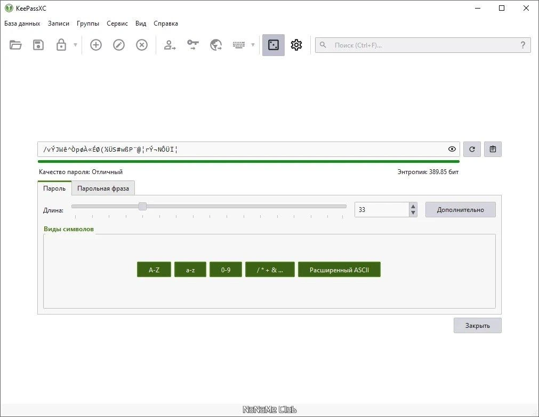539x417 pixels.
Task: Click the Энтропия: 389.85 бит text
Action: [428, 172]
